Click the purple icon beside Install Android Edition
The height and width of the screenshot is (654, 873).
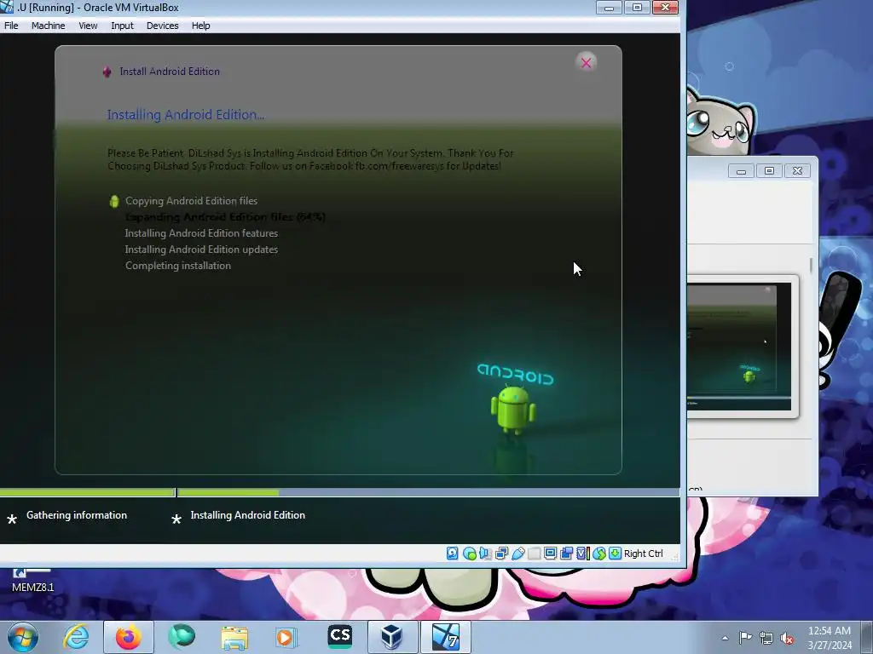pyautogui.click(x=107, y=72)
